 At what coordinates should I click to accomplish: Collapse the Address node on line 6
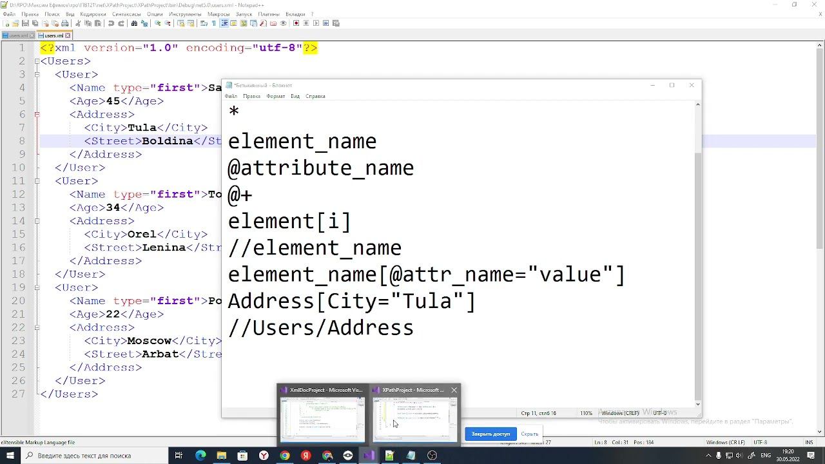[37, 115]
